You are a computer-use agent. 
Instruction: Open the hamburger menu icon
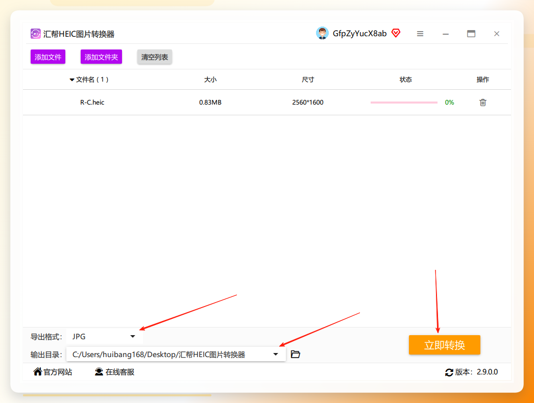tap(420, 34)
